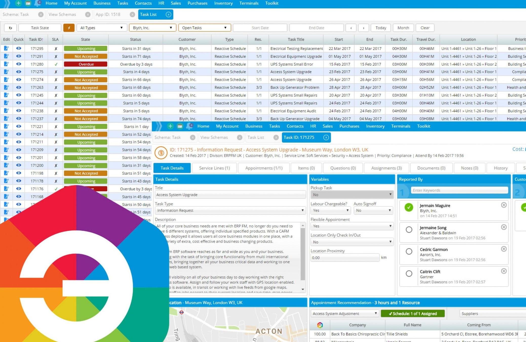This screenshot has width=526, height=342.
Task: Select Caitrin Clift radio button
Action: (409, 274)
